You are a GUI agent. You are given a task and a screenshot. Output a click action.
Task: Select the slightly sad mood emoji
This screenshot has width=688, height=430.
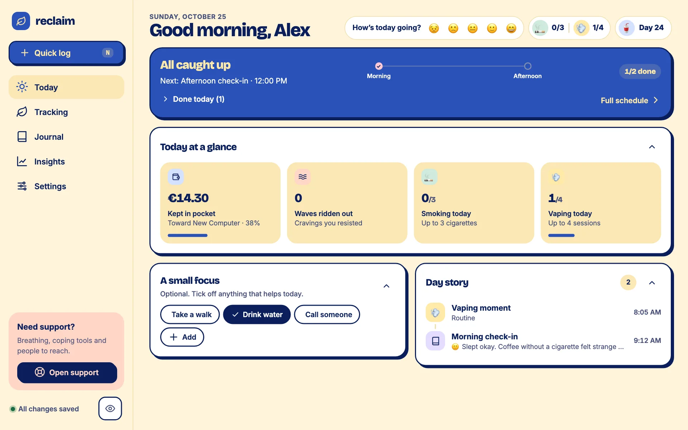(453, 28)
